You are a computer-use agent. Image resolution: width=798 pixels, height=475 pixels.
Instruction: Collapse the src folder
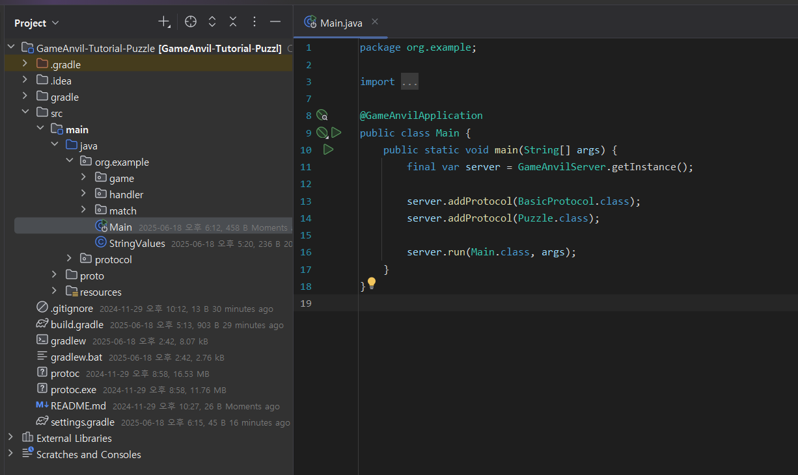[25, 112]
